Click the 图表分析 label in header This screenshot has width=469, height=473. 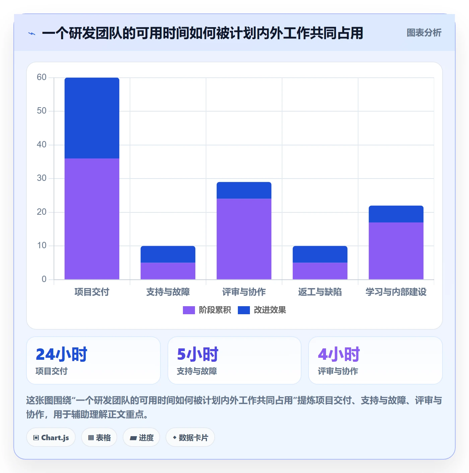coord(424,33)
